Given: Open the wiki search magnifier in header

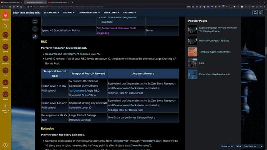Looking at the screenshot, I should [255, 13].
